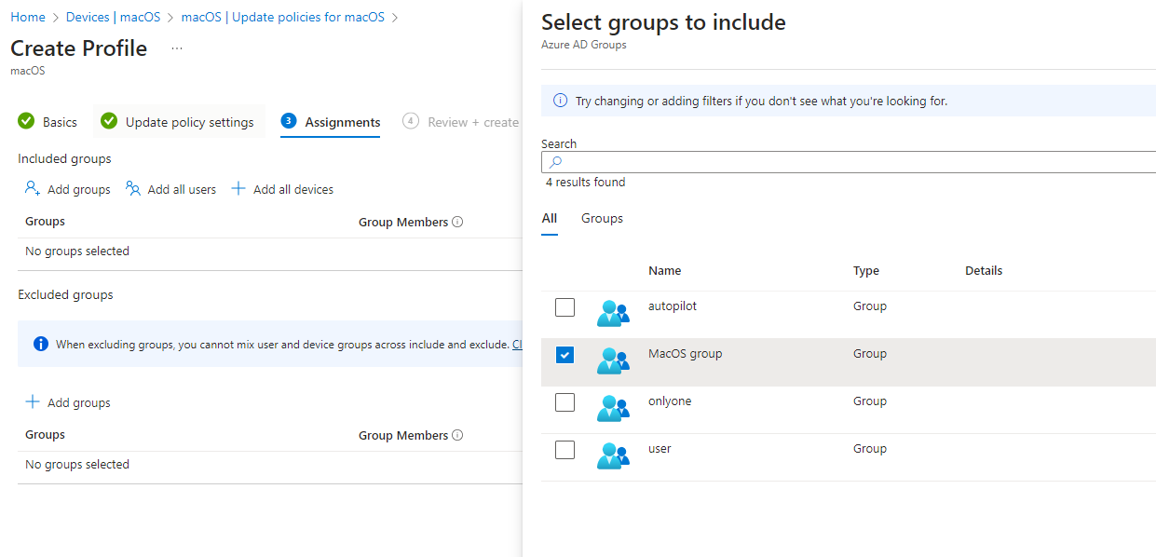
Task: Click the Excluded groups plus icon
Action: (33, 402)
